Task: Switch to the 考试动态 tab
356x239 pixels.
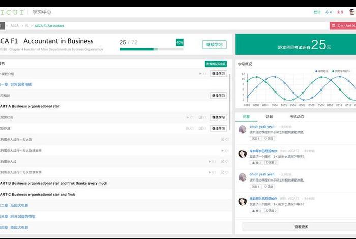Action: coord(296,117)
